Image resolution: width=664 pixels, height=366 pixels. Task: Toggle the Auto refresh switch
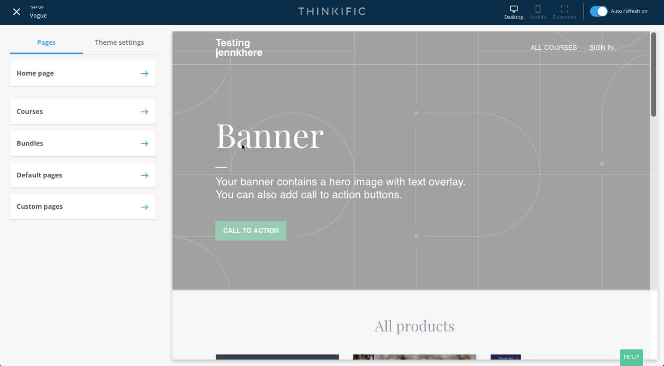[x=599, y=12]
